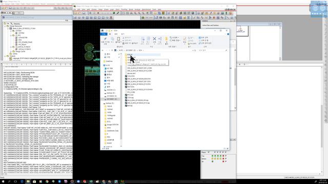Image resolution: width=328 pixels, height=184 pixels.
Task: Switch to Hierarchy tab in project manager
Action: pos(15,24)
